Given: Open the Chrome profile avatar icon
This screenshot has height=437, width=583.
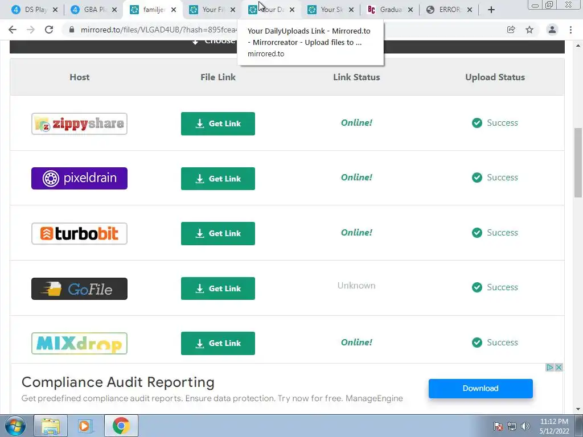Looking at the screenshot, I should pos(552,30).
